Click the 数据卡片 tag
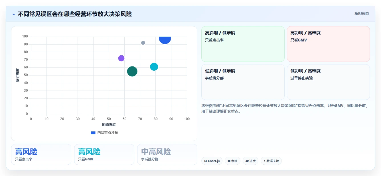Screen dimensions: 381x176 tap(271, 161)
